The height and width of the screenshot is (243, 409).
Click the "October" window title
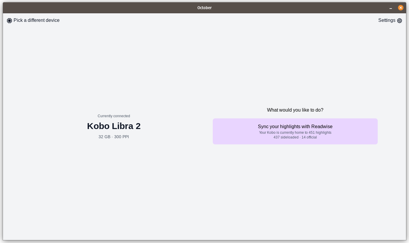(x=204, y=8)
